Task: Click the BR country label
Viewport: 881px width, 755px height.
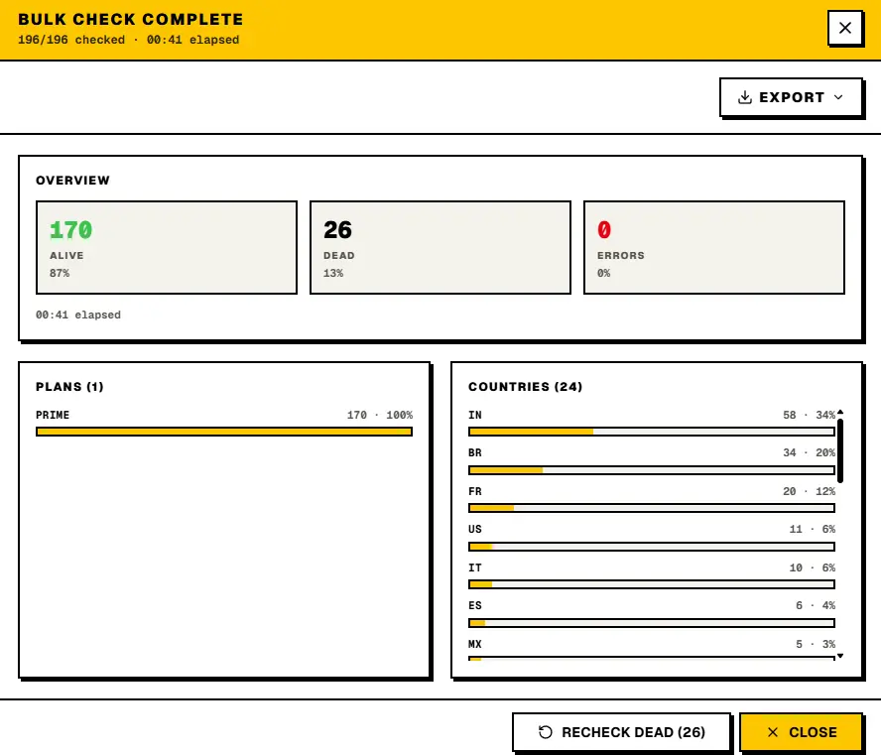Action: pyautogui.click(x=475, y=452)
